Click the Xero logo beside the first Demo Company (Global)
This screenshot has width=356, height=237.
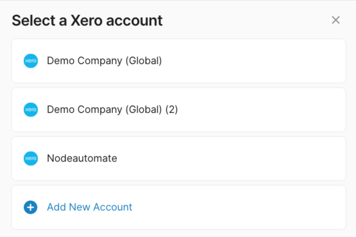[x=31, y=61]
